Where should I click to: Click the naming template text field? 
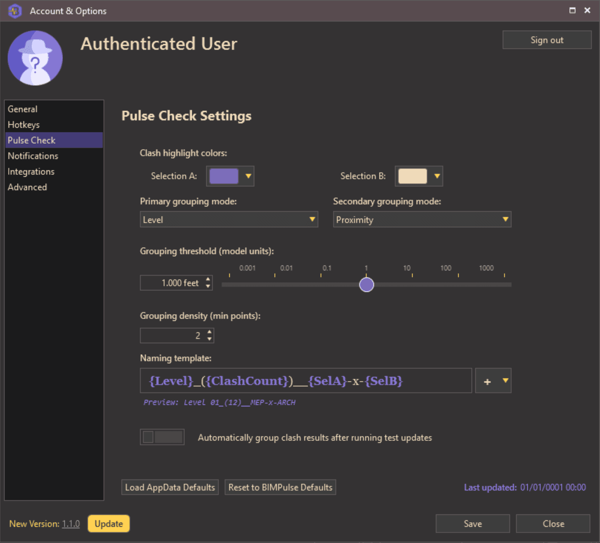coord(306,381)
